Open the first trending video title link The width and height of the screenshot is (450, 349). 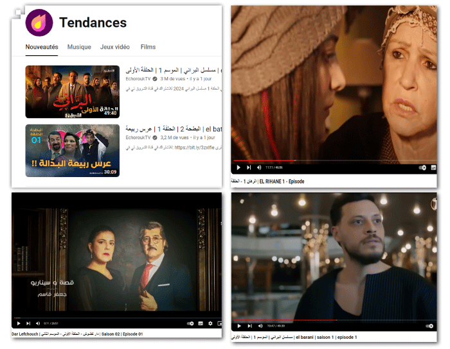[x=174, y=70]
